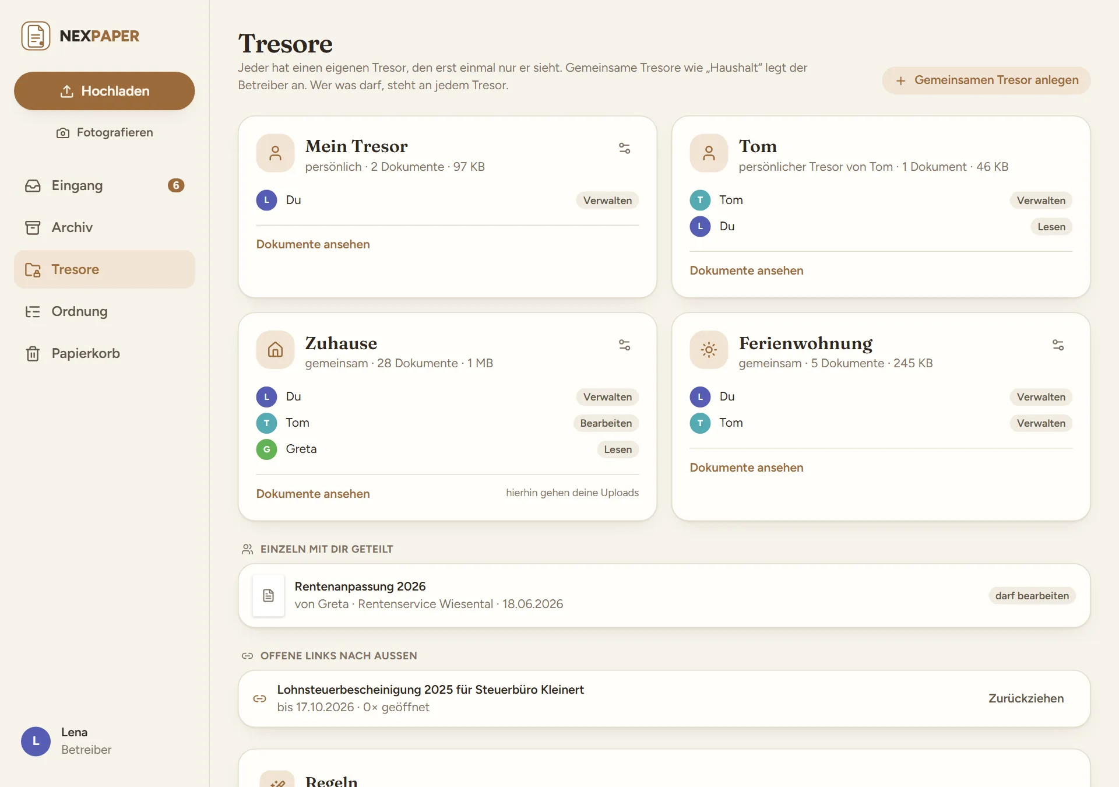Click Zurückziehen for the Lohnsteuerbescheinigung link
1119x787 pixels.
[x=1026, y=698]
